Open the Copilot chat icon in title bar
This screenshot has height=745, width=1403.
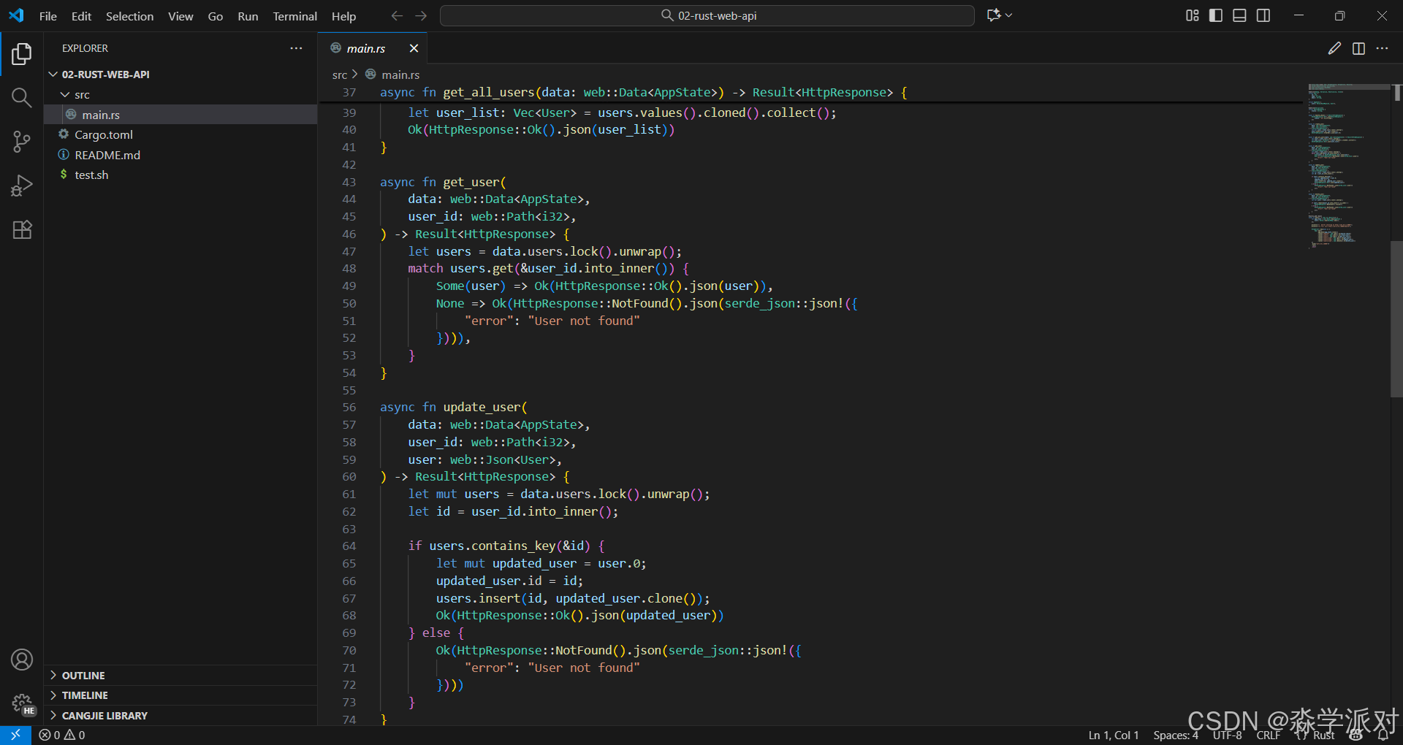tap(993, 15)
